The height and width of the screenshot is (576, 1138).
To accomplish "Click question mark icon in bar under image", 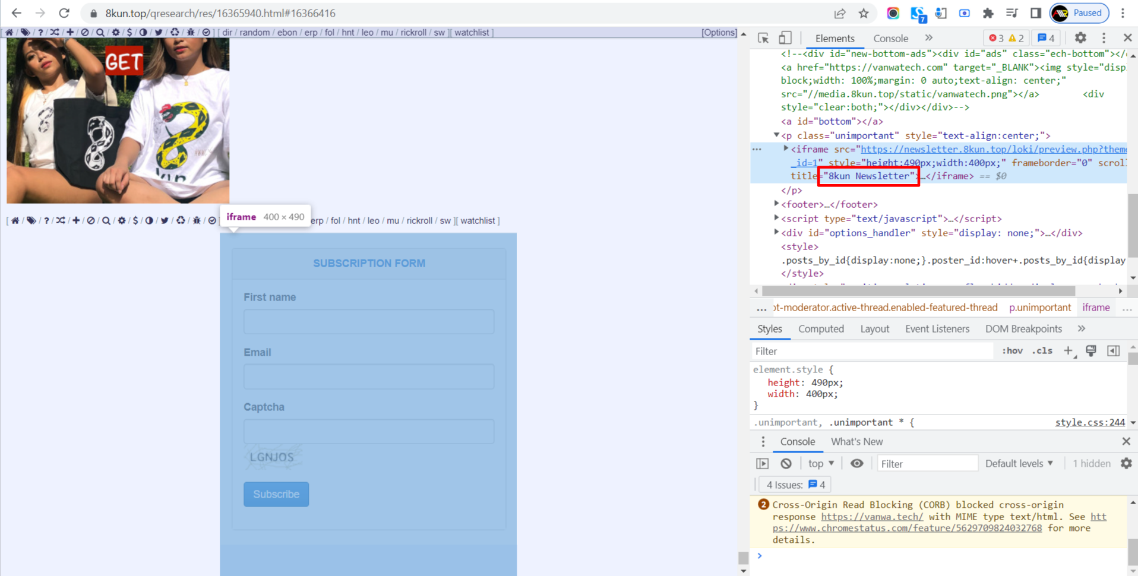I will 46,221.
